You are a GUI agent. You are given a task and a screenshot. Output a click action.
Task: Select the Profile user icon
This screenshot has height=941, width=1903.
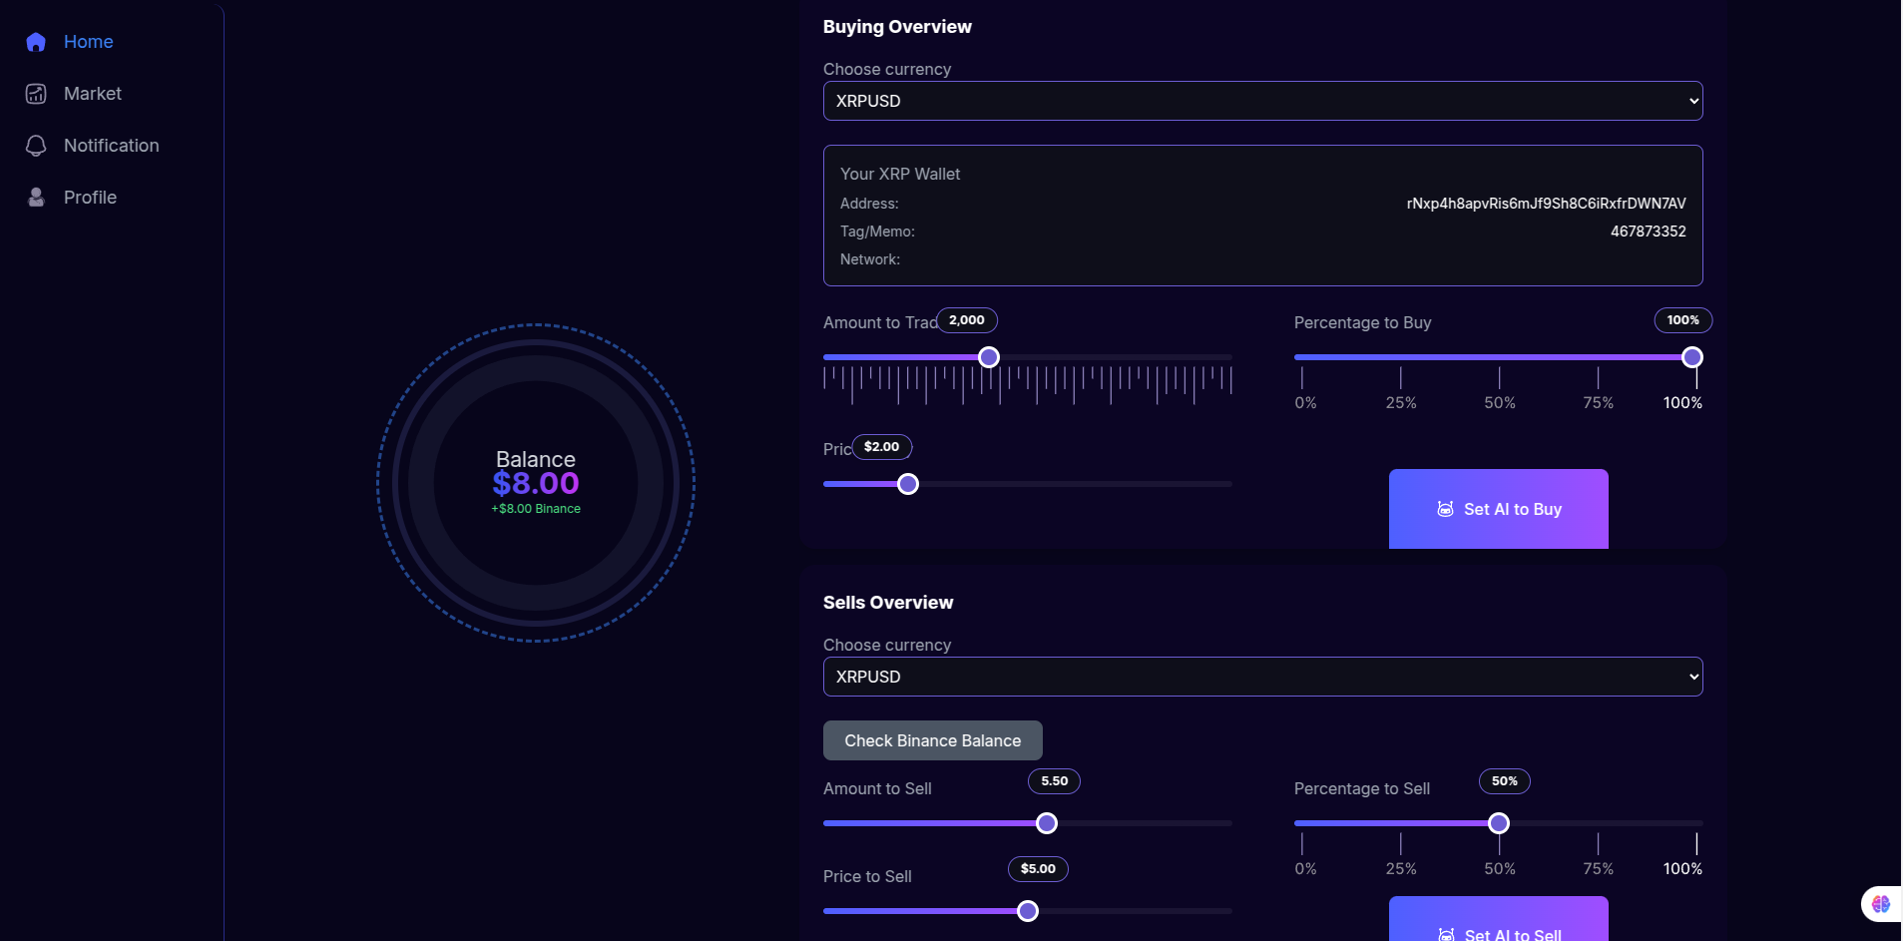(36, 197)
